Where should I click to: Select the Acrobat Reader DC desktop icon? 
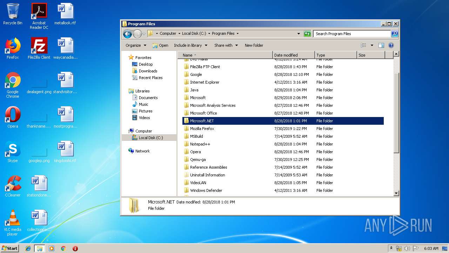39,17
